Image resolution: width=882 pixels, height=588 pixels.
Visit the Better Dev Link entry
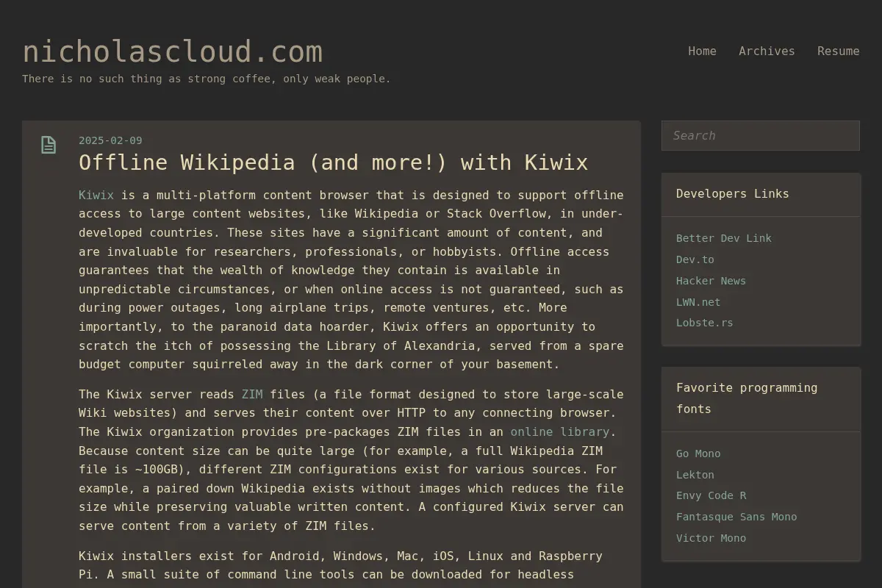(x=724, y=238)
